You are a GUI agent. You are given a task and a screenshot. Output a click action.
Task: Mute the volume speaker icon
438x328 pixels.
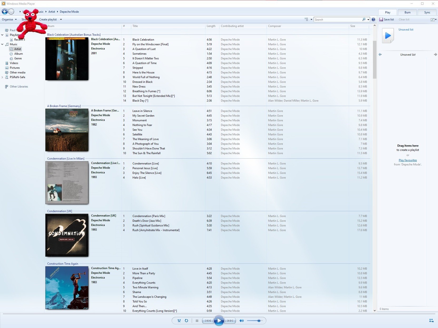(241, 321)
